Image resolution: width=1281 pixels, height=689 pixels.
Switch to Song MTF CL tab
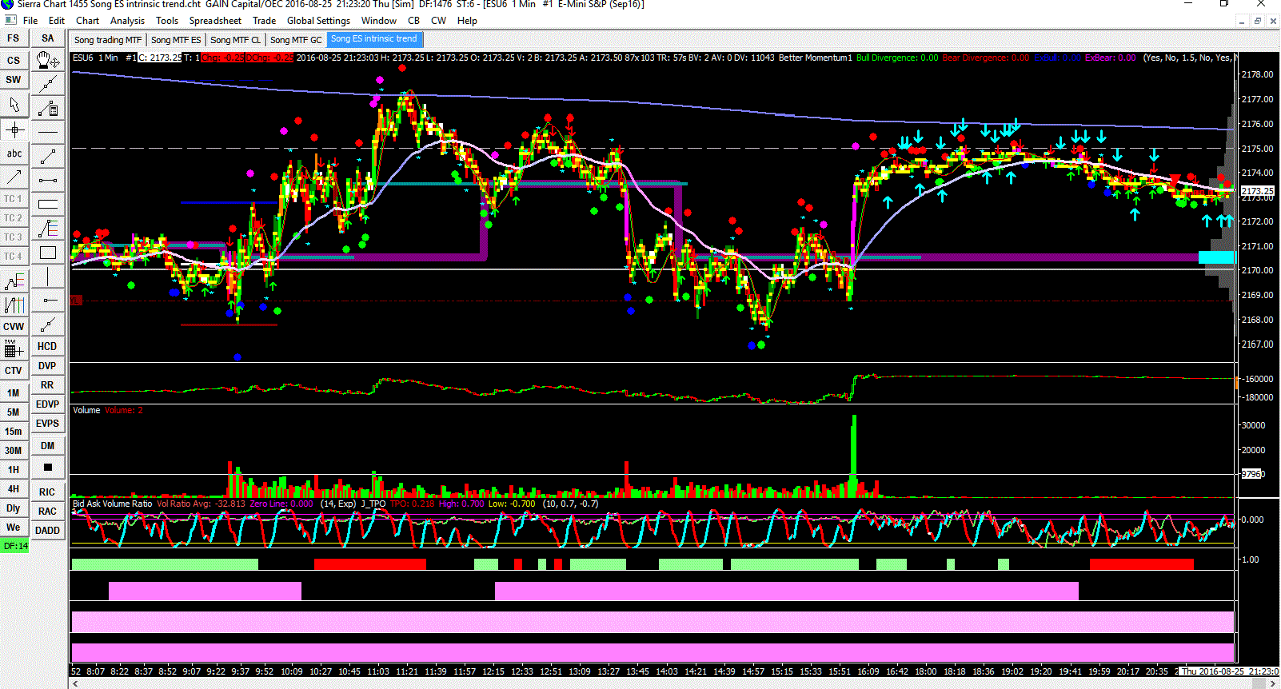click(x=235, y=40)
